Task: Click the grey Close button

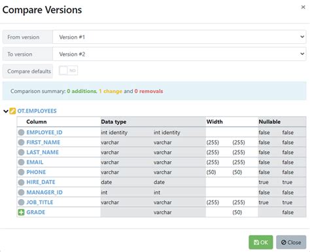Action: pos(291,242)
